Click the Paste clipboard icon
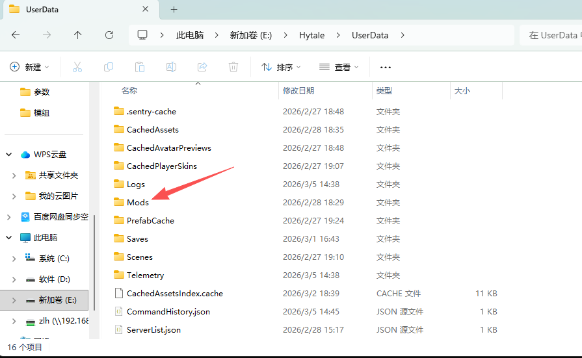 tap(140, 67)
